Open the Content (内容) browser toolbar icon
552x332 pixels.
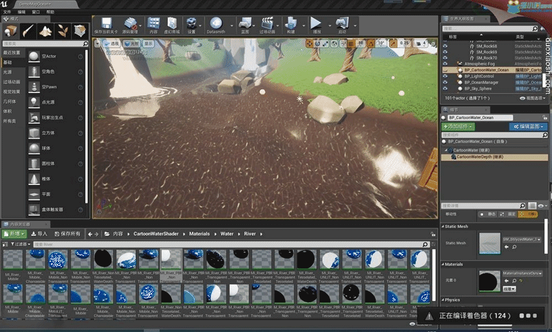pos(154,25)
